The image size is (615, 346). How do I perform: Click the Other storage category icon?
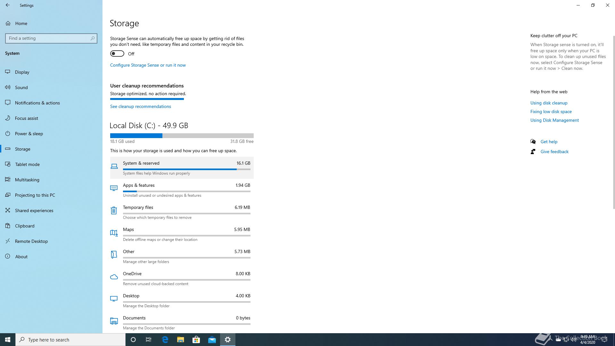coord(114,254)
